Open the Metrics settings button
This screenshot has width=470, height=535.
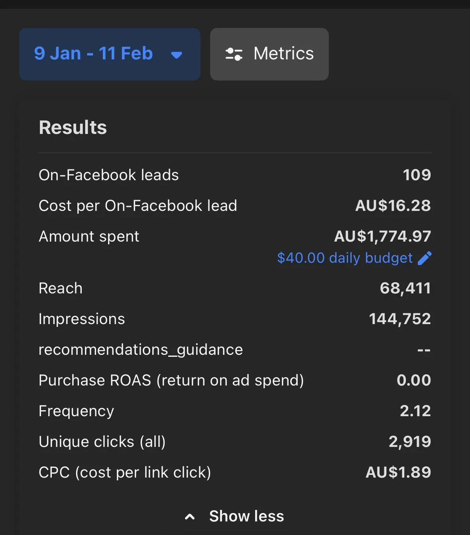pos(269,54)
